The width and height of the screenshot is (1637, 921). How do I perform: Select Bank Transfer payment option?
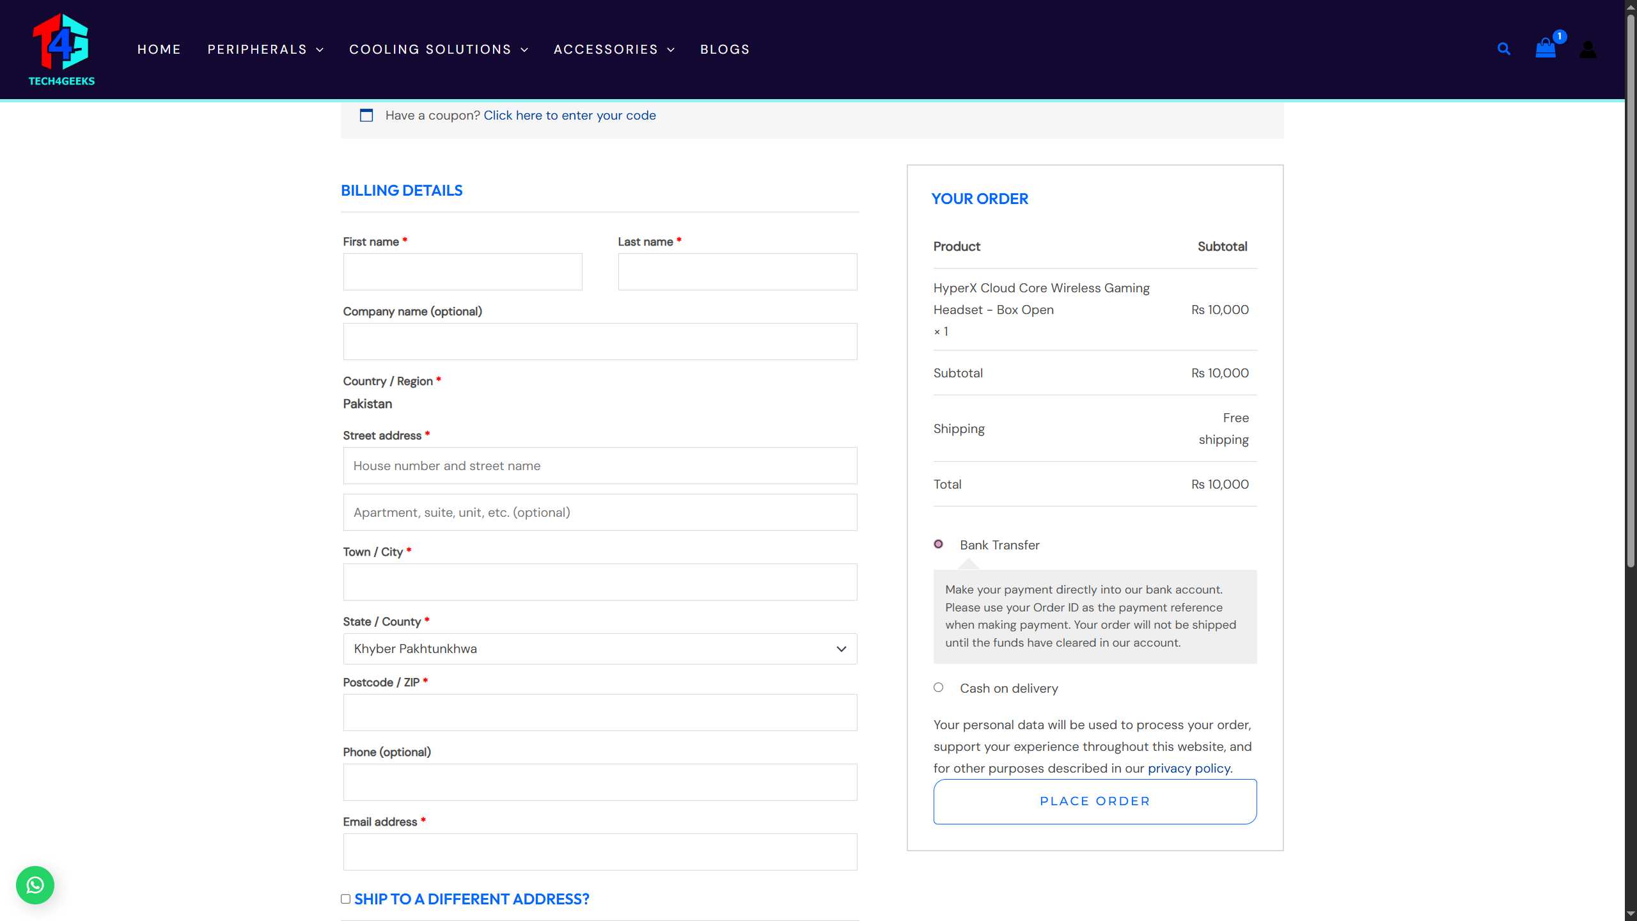938,544
